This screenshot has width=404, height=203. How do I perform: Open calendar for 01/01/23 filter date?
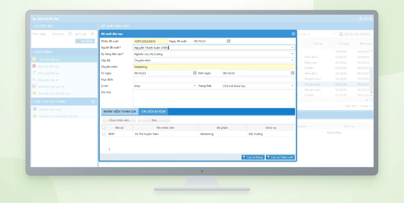tap(70, 34)
